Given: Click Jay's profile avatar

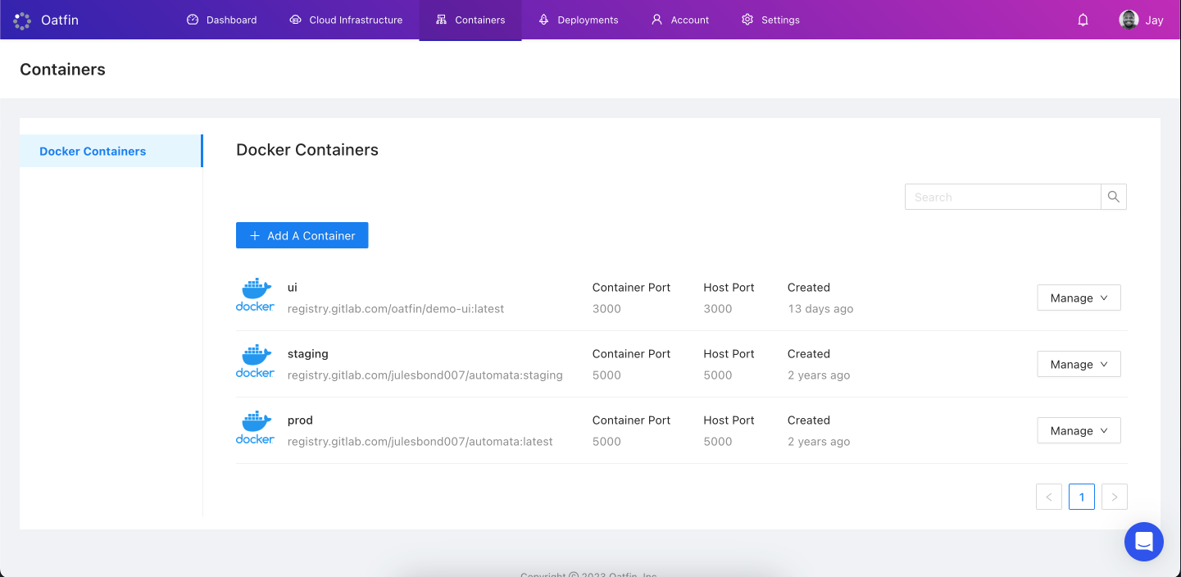Looking at the screenshot, I should 1129,20.
